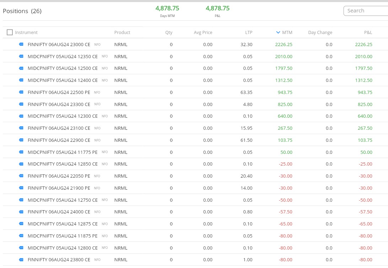Viewport: 388px width, 268px height.
Task: Click MTM value 1312.50
Action: pos(284,80)
